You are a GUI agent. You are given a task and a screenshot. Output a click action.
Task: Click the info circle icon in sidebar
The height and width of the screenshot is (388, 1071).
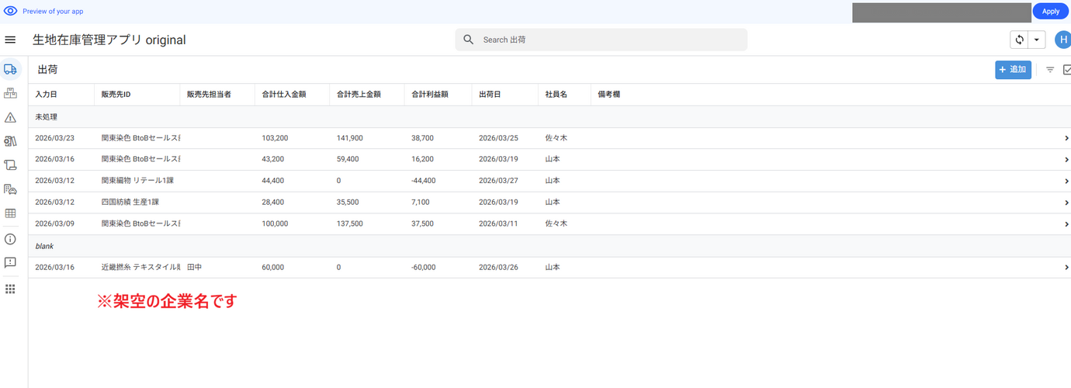pyautogui.click(x=10, y=239)
